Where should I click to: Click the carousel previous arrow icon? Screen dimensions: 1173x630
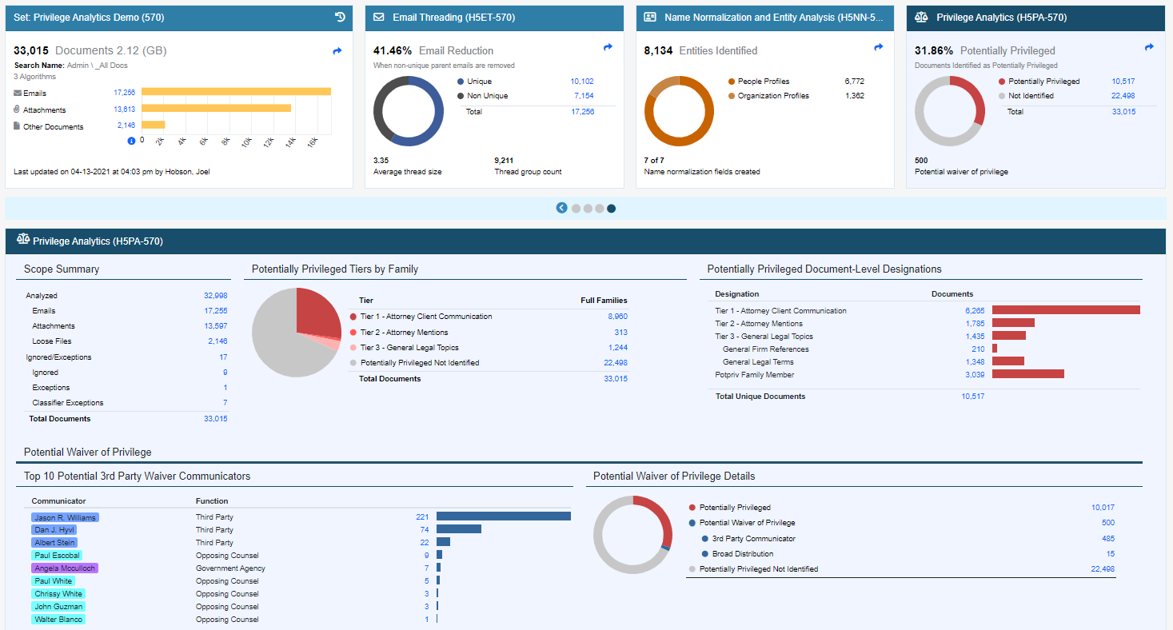tap(562, 208)
